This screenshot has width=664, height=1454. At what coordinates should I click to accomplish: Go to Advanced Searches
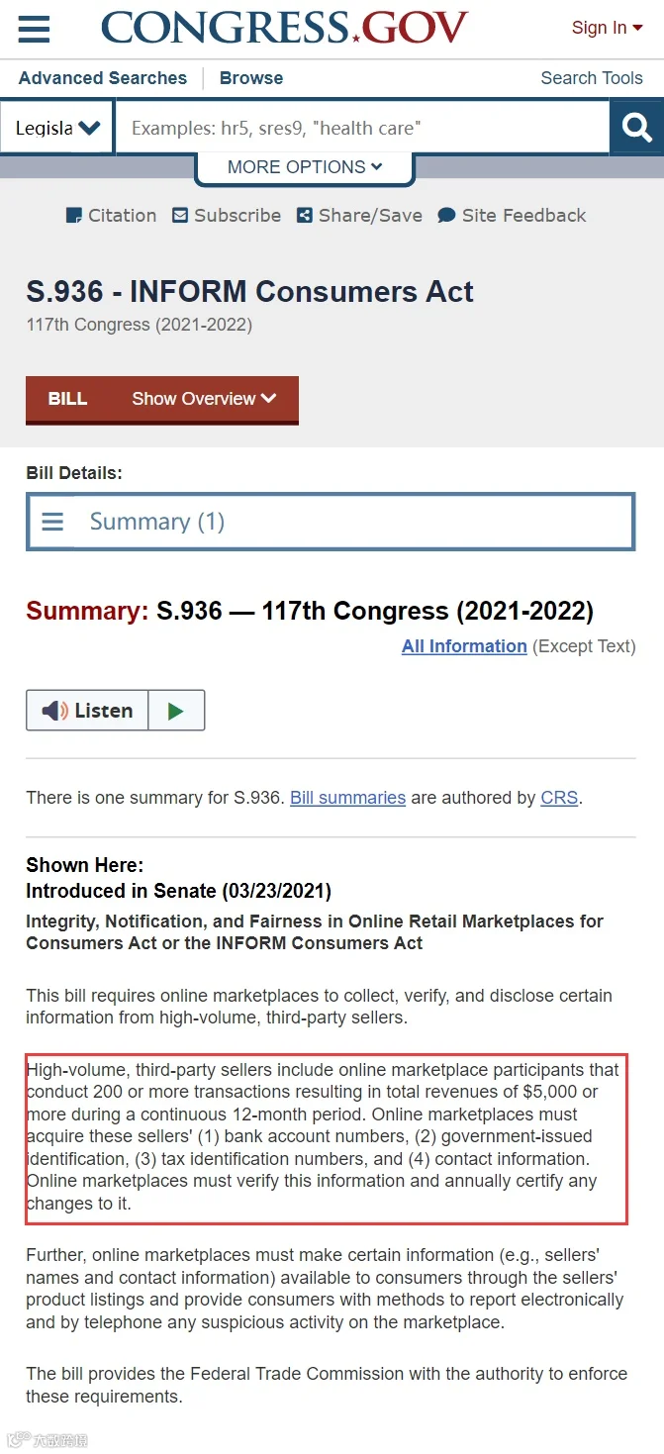tap(103, 78)
